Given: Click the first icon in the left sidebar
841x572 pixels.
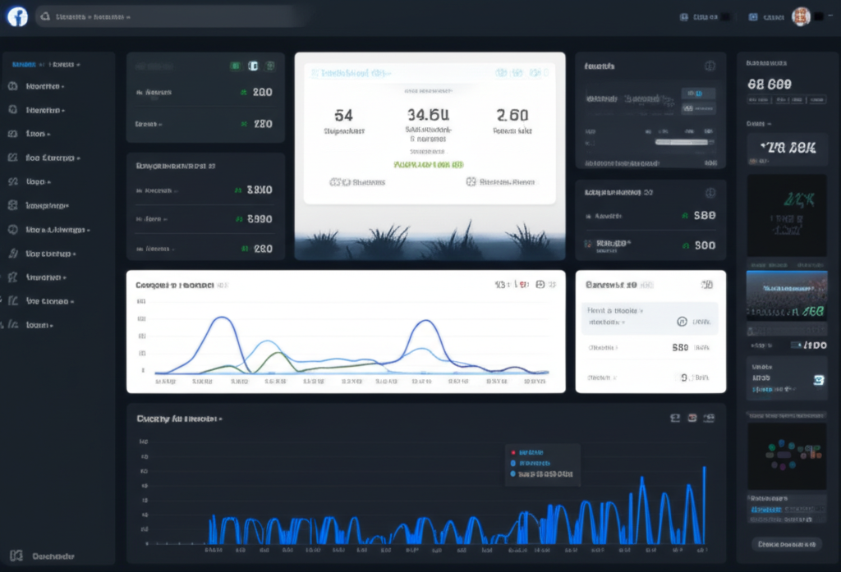Looking at the screenshot, I should (13, 86).
